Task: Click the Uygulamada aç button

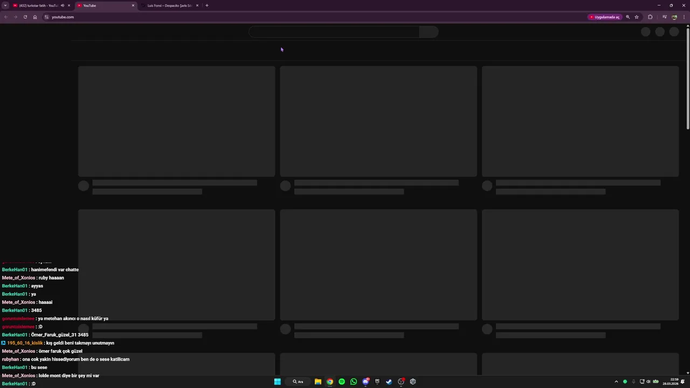Action: 605,17
